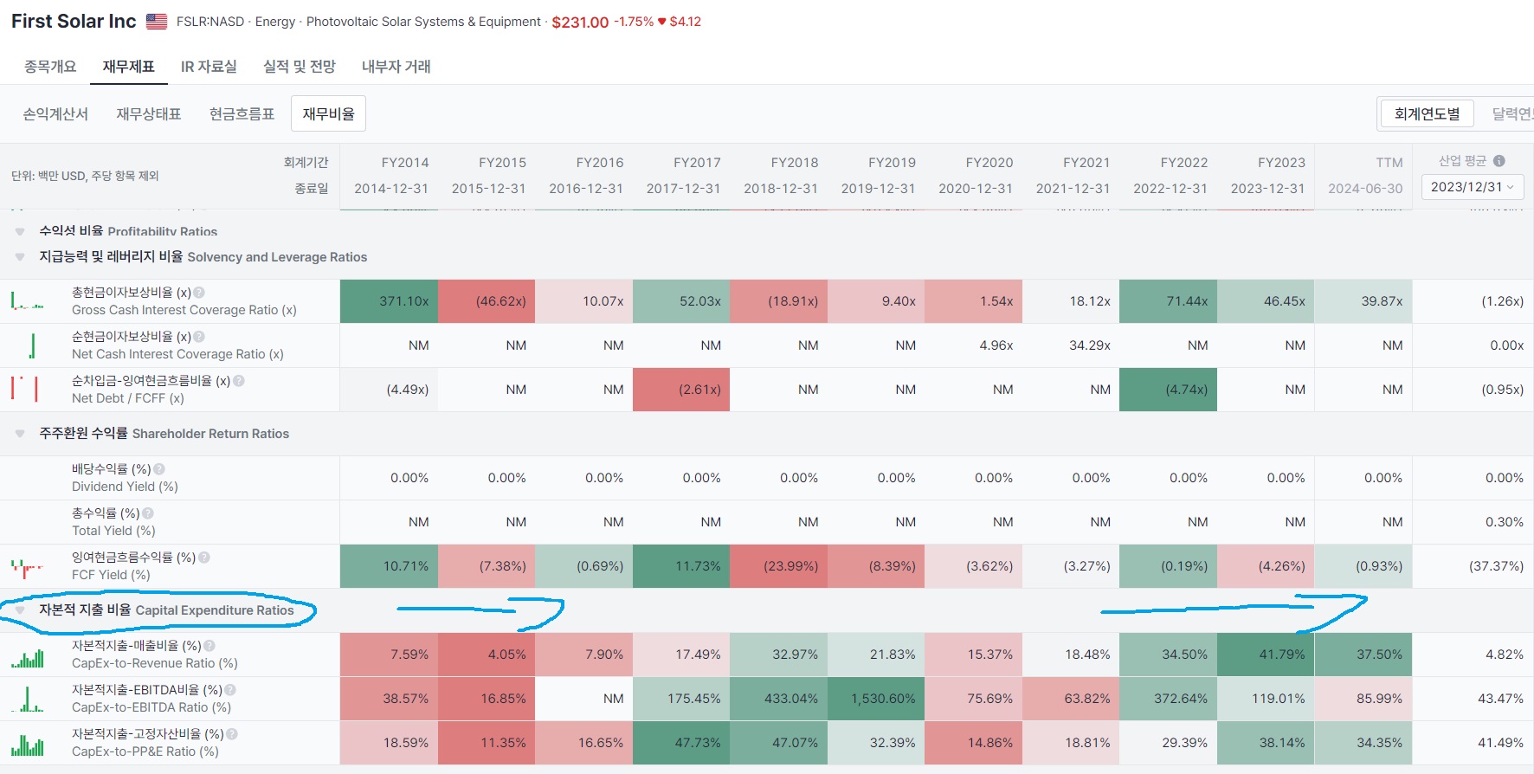Open the FCF Yield sparkline chart

27,568
